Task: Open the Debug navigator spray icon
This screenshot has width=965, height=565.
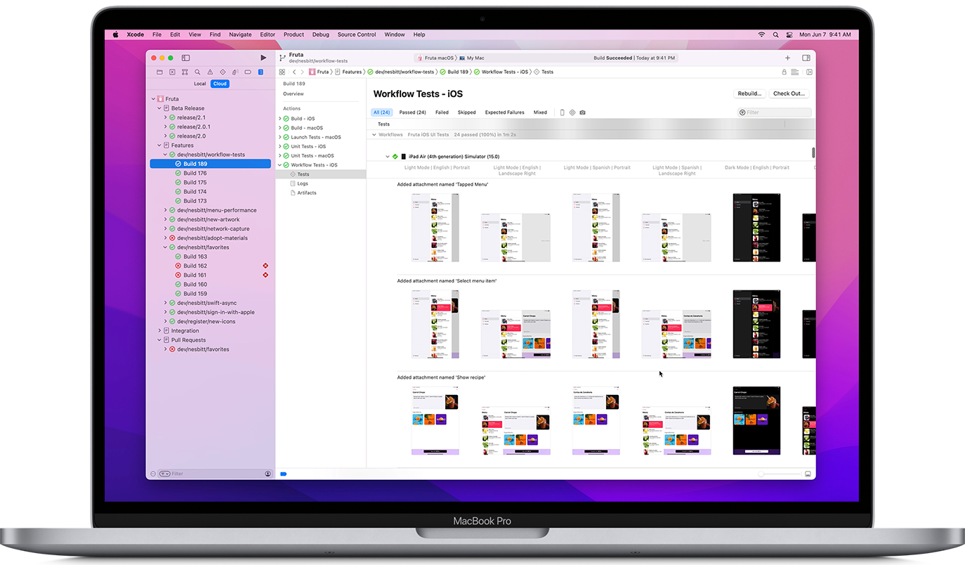Action: pos(235,72)
